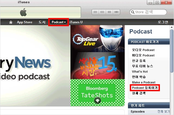Click the Podcast 등록하기 link
This screenshot has height=115, width=174.
(x=145, y=88)
